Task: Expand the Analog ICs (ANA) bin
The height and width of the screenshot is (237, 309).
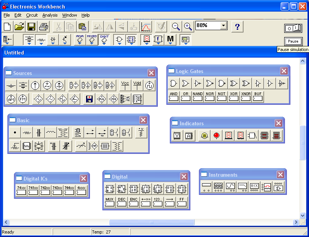Action: (x=80, y=40)
